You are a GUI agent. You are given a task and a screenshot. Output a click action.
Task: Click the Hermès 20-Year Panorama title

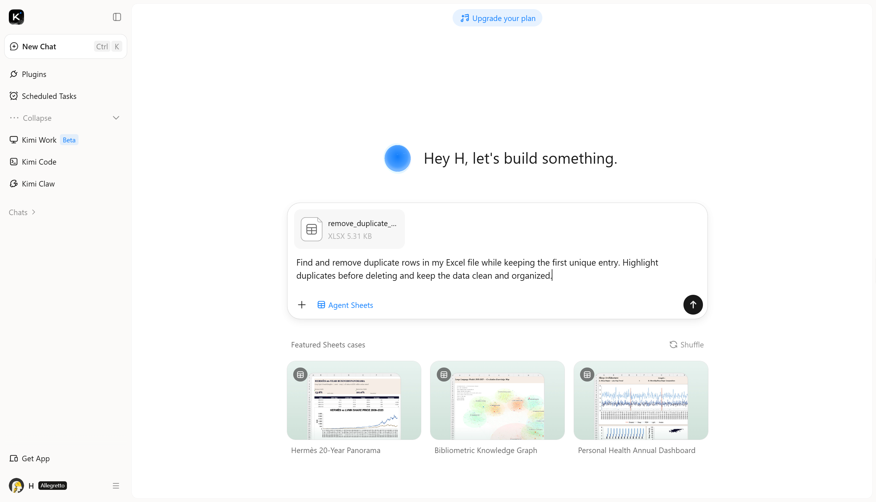coord(336,450)
